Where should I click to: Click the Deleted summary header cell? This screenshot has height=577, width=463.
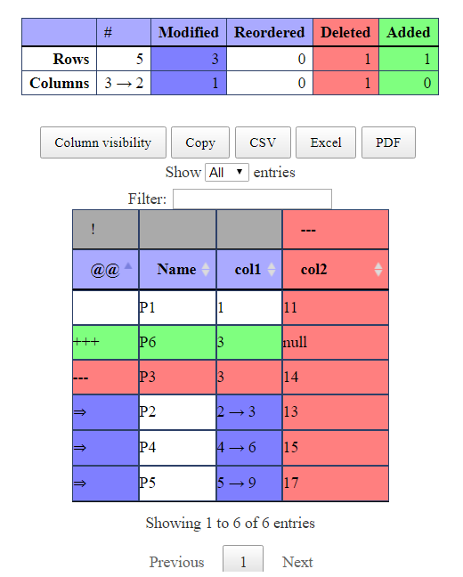pos(345,32)
